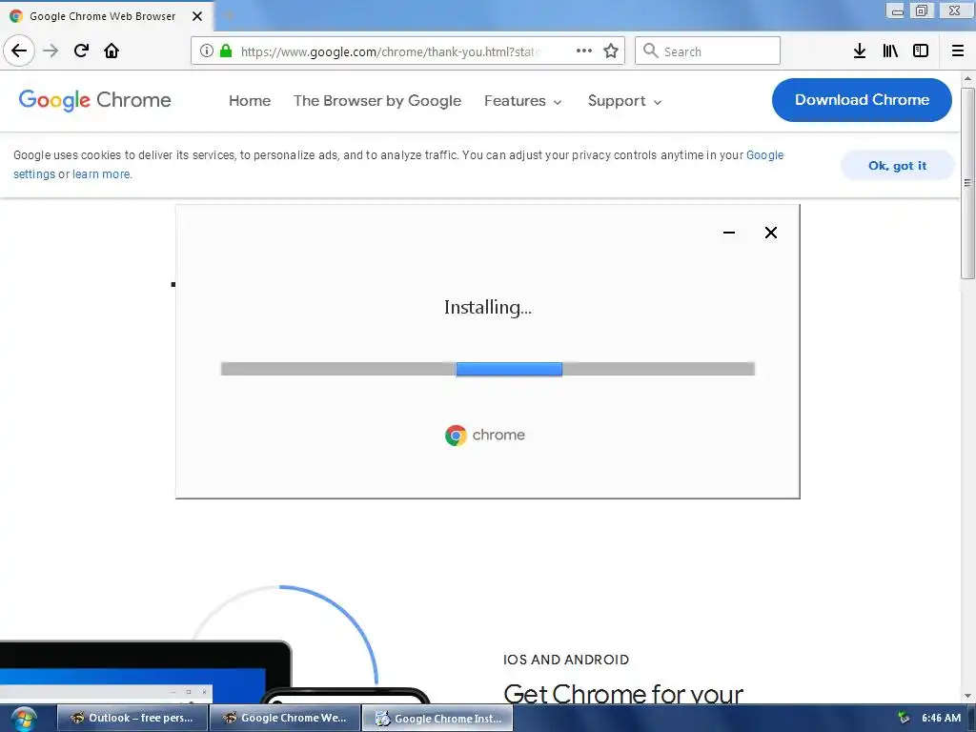Minimize the Chrome installer dialog
Viewport: 976px width, 732px height.
point(729,233)
